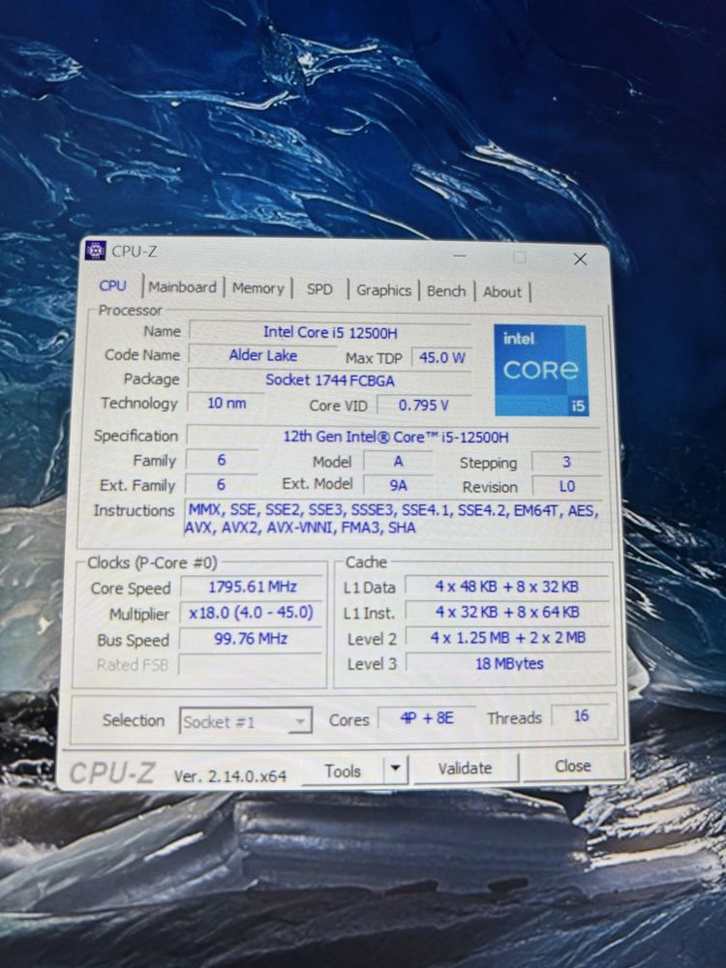Image resolution: width=726 pixels, height=968 pixels.
Task: Click the empty Rated FSB field
Action: pyautogui.click(x=250, y=664)
